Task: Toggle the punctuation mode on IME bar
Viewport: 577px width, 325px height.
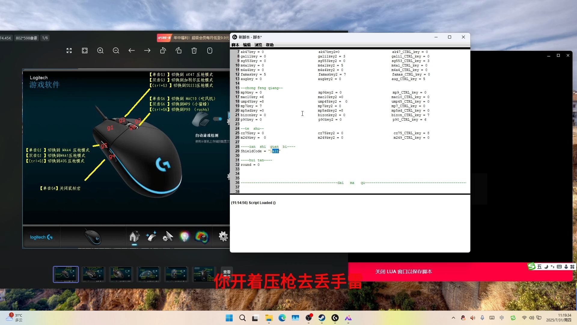Action: (x=552, y=267)
